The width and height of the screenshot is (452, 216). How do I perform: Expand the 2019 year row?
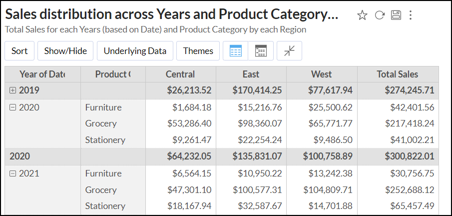point(12,90)
